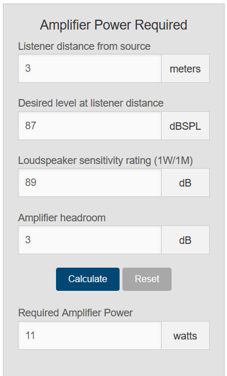Screen dimensions: 227x376
Task: Click the Required Amplifier Power result field
Action: 90,335
